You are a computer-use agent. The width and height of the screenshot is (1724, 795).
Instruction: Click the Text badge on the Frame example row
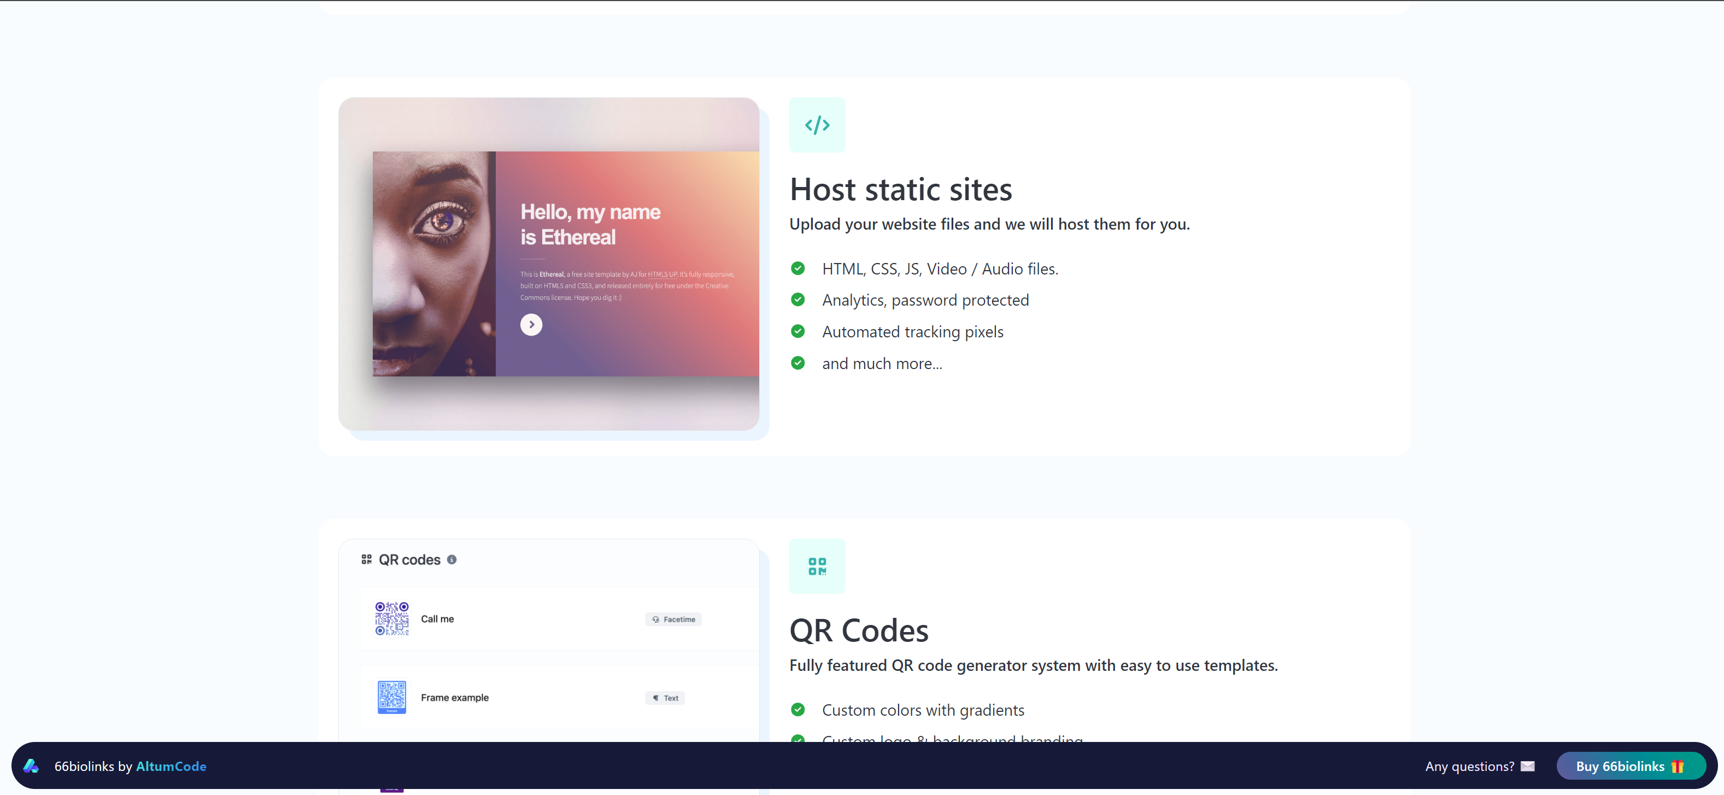665,697
